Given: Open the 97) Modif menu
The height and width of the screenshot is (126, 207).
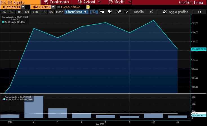Looking at the screenshot, I should coord(116,2).
